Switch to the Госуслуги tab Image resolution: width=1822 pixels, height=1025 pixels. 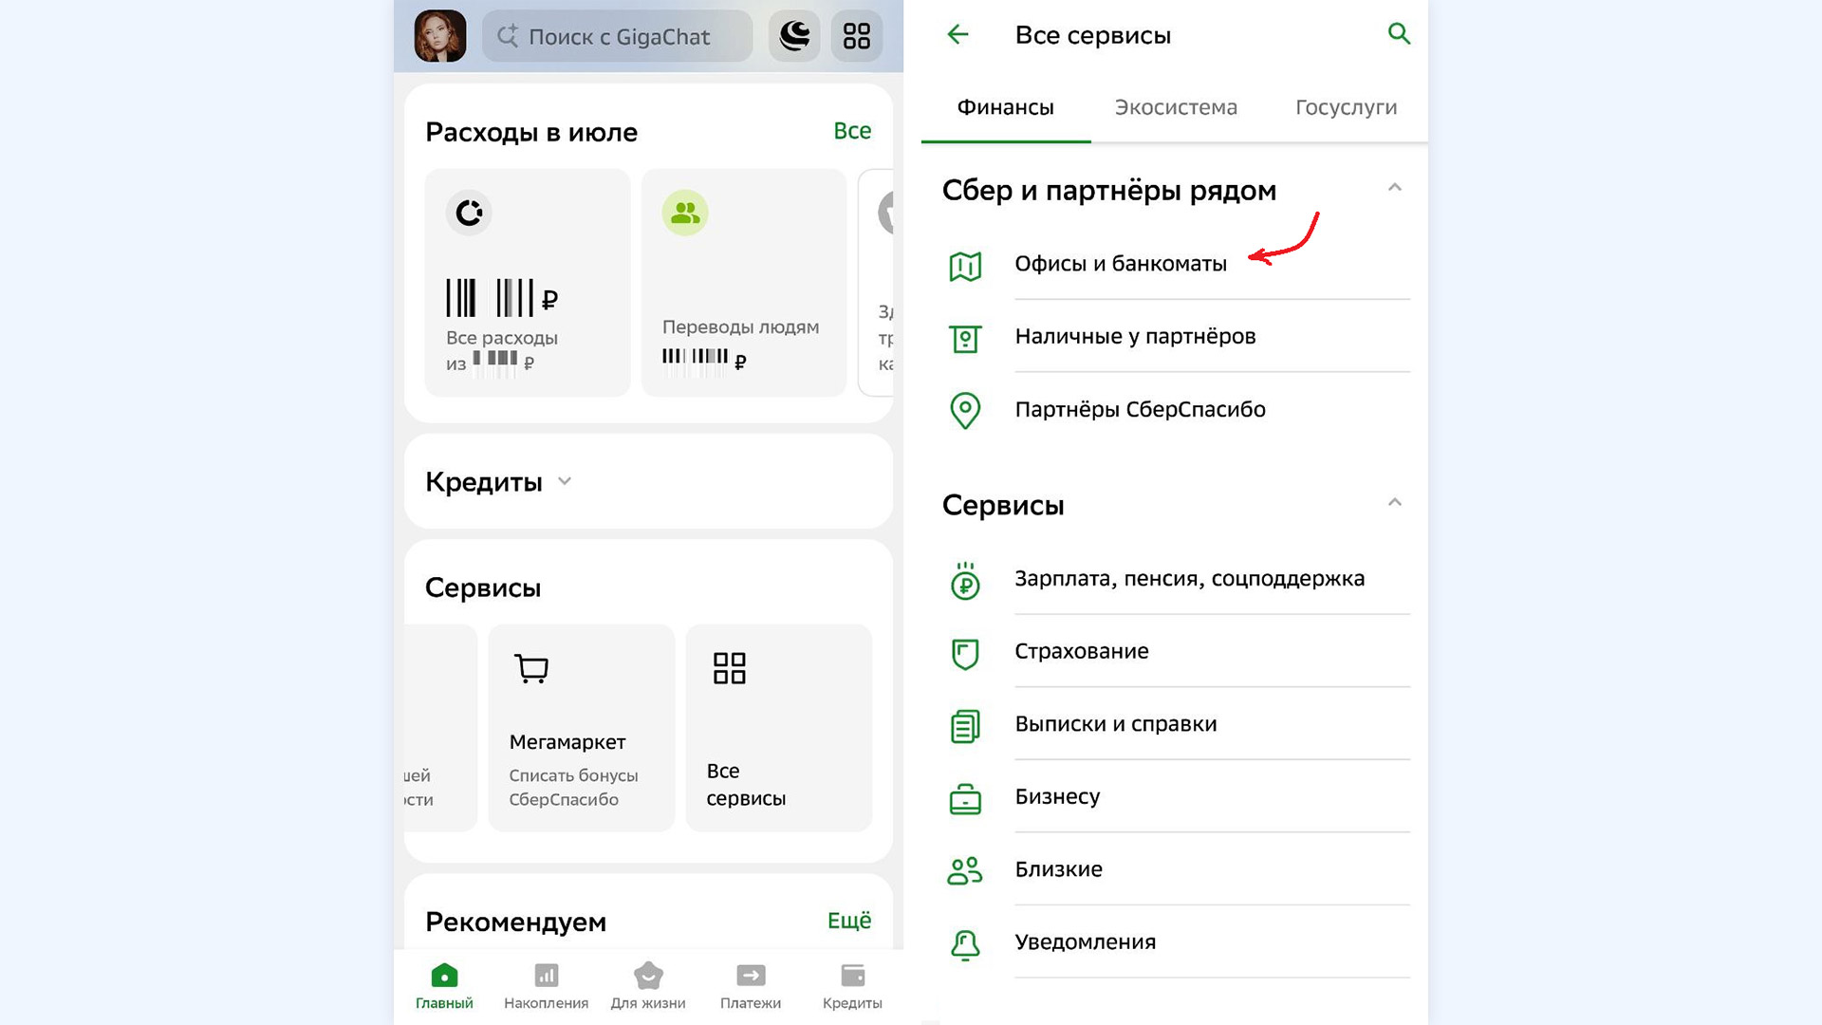(x=1346, y=107)
